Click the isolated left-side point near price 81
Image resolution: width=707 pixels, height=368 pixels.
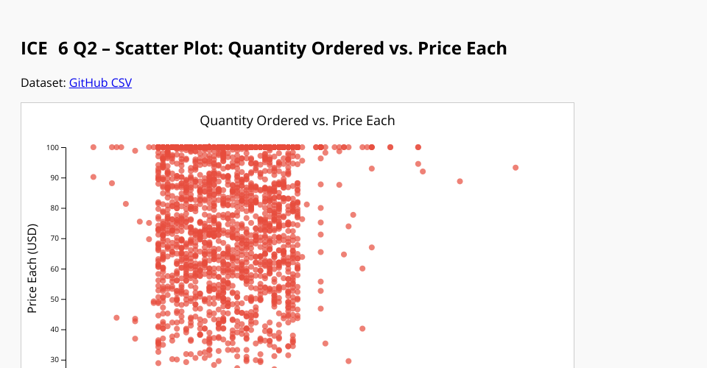tap(126, 204)
